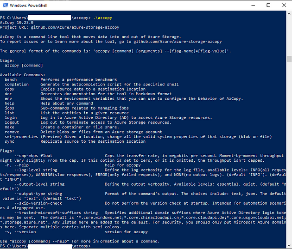The image size is (292, 249).
Task: Click the 'copy' command name
Action: (x=9, y=89)
